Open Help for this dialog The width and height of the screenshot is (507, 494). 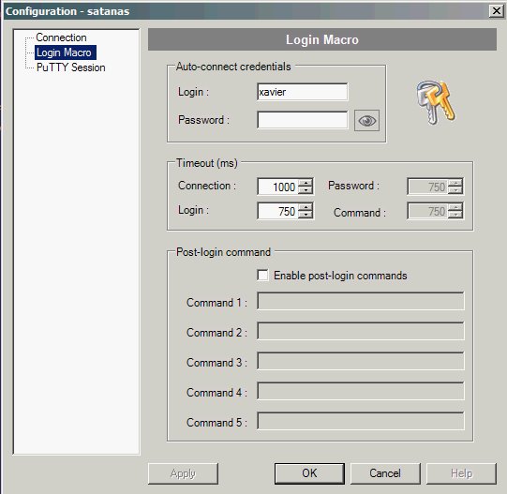[x=461, y=473]
